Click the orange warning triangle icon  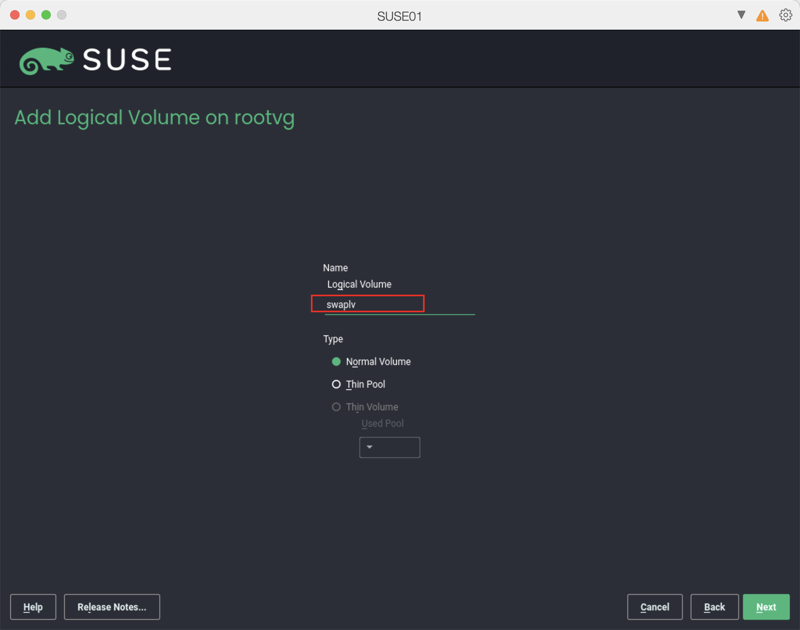(x=762, y=16)
